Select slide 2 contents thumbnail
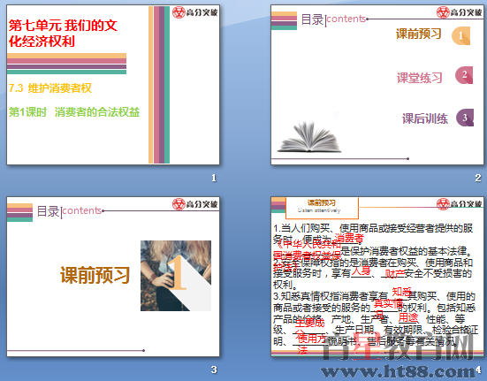 click(x=377, y=85)
